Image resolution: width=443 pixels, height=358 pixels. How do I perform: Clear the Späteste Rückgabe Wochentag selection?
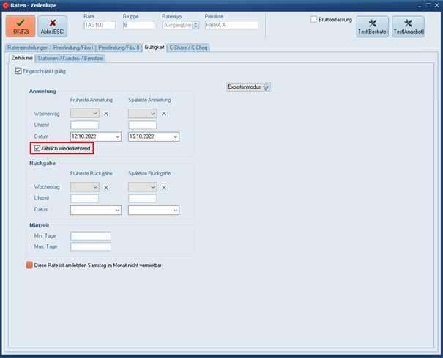click(x=164, y=187)
